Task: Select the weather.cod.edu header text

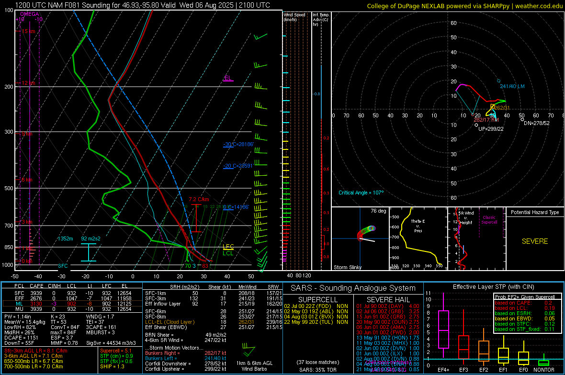Action: tap(539, 6)
